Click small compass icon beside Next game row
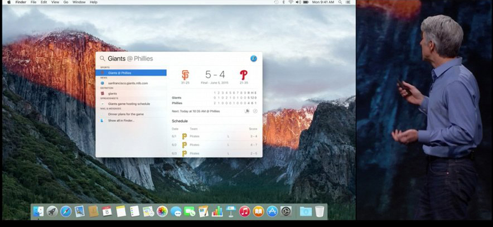 (255, 111)
